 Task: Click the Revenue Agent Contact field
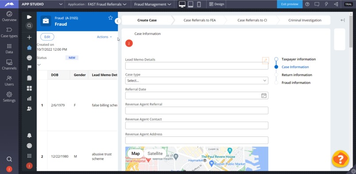pyautogui.click(x=197, y=126)
